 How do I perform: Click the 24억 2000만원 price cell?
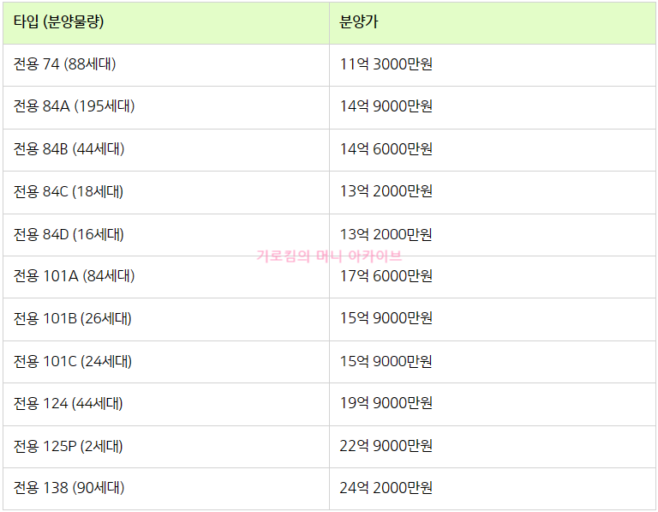point(493,489)
